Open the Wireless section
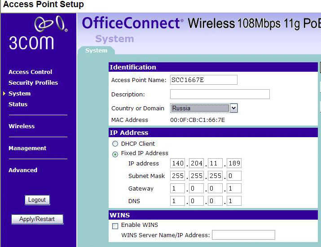321x247 pixels. tap(22, 126)
